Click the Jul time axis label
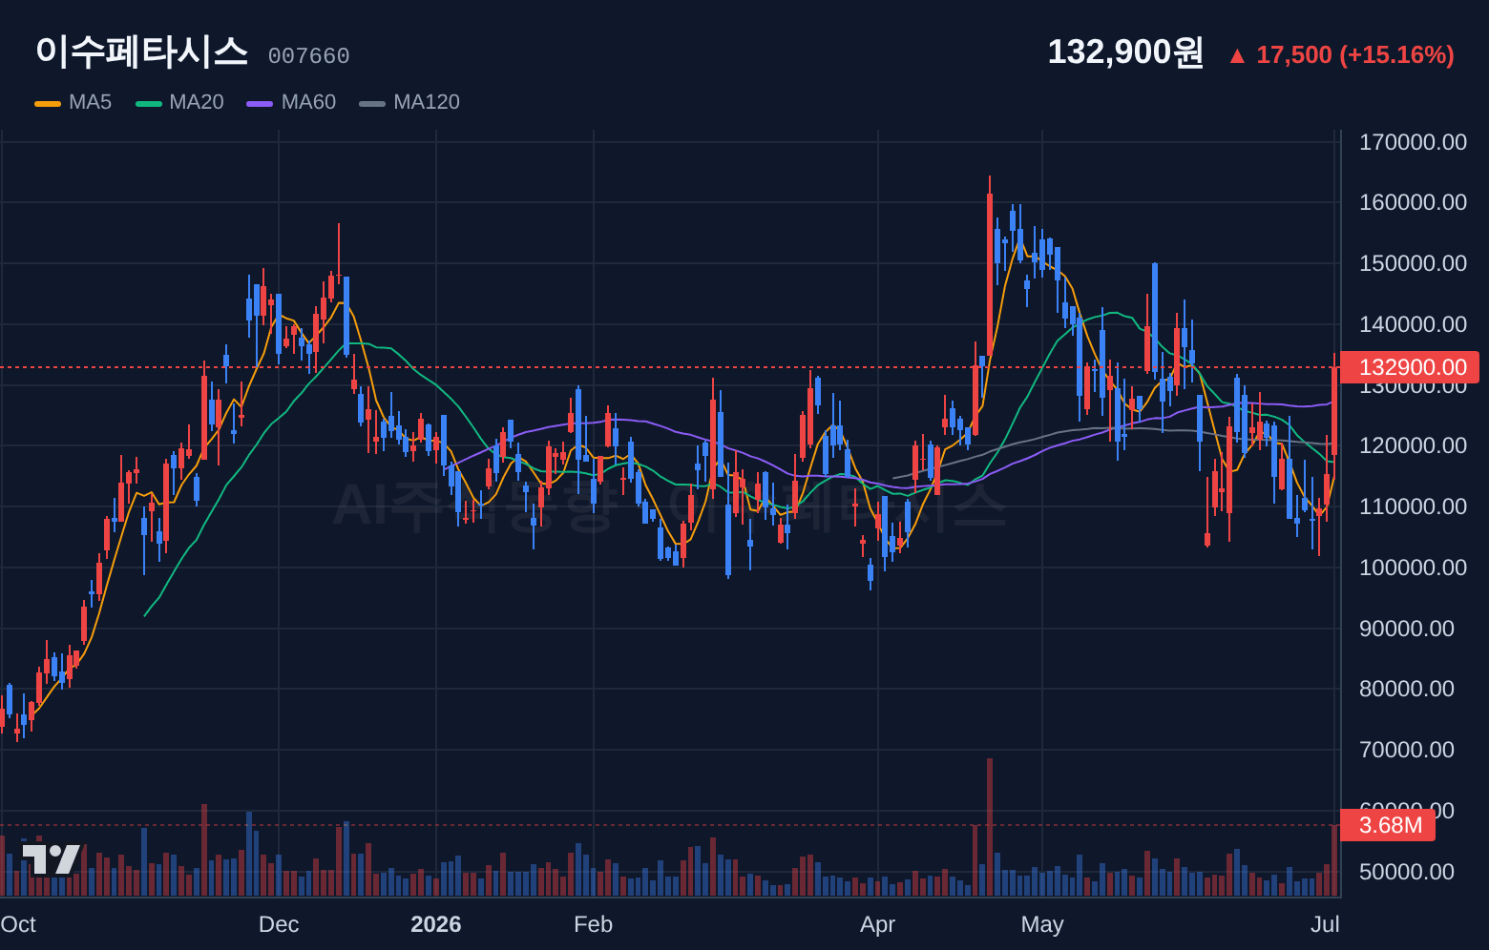 point(1325,924)
